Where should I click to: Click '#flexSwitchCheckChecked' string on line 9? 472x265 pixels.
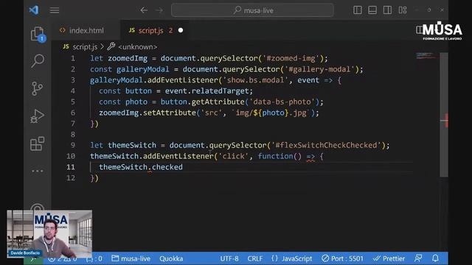point(326,145)
